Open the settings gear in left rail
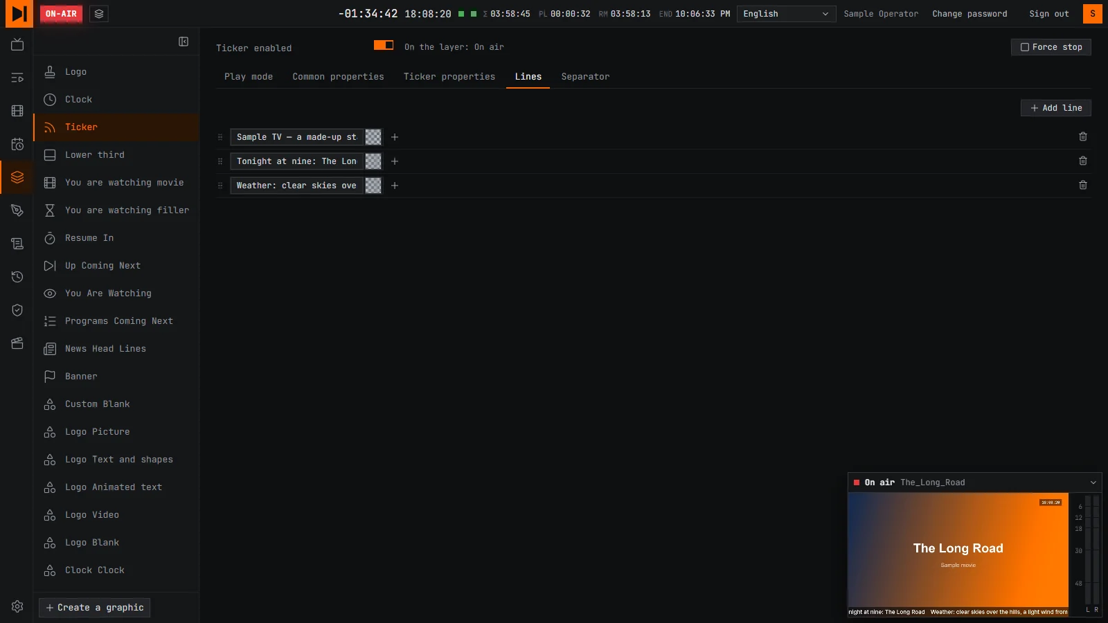The image size is (1108, 623). (x=17, y=606)
